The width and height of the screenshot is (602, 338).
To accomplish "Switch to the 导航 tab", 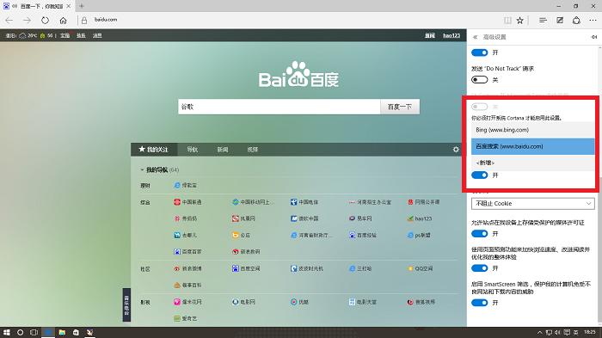I will coord(193,150).
